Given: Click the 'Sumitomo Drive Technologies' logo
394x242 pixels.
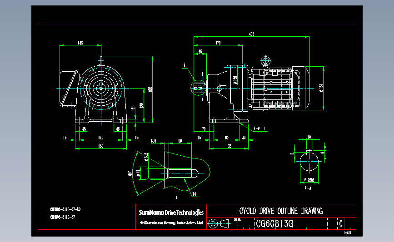Looking at the screenshot, I should 171,212.
